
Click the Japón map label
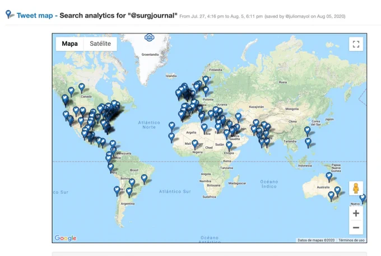[329, 119]
